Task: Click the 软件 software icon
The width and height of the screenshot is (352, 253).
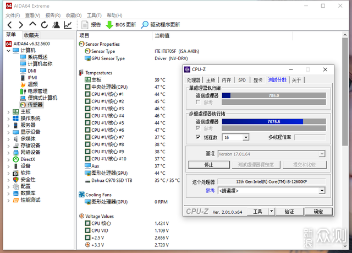Action: point(16,173)
